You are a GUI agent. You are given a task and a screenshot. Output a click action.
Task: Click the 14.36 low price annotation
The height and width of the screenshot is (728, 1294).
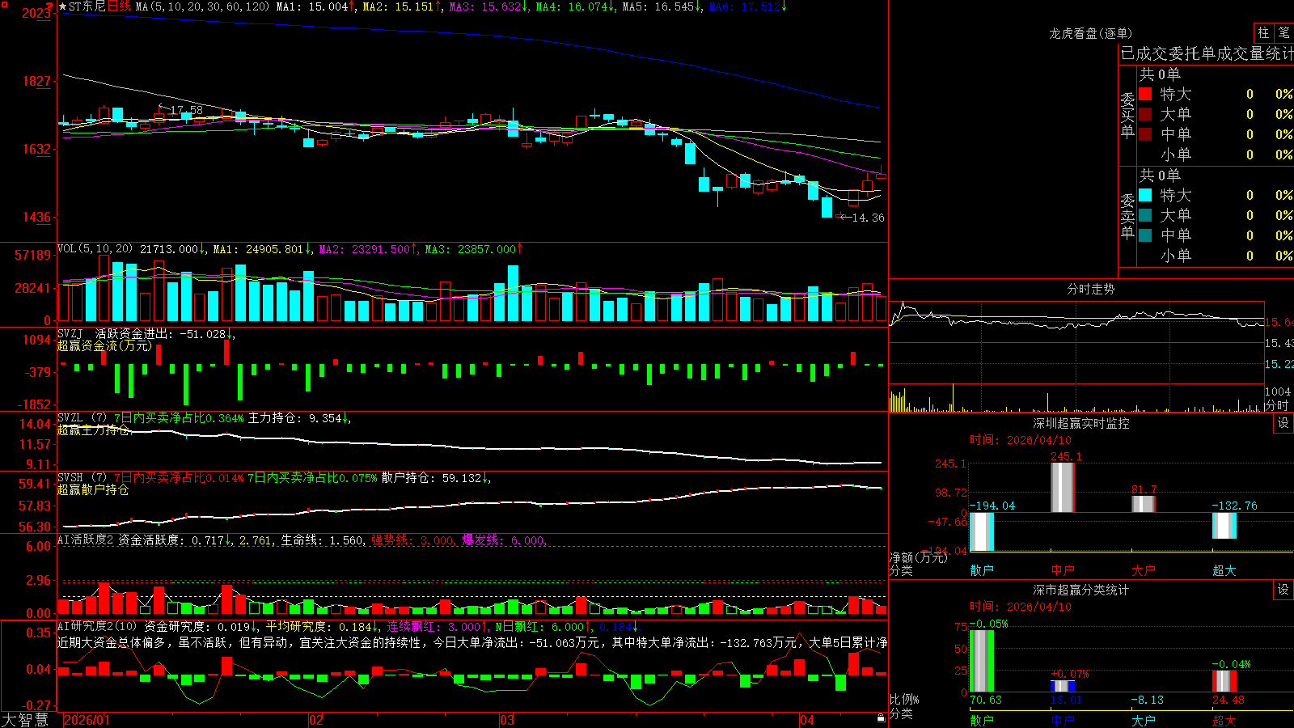point(869,218)
